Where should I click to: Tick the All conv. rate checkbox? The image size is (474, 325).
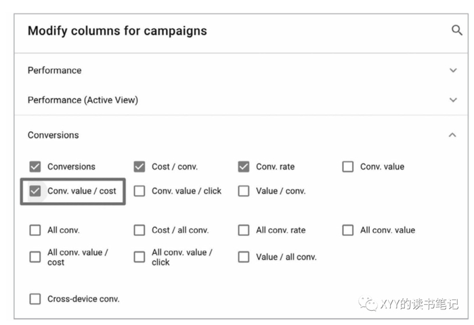tap(244, 230)
